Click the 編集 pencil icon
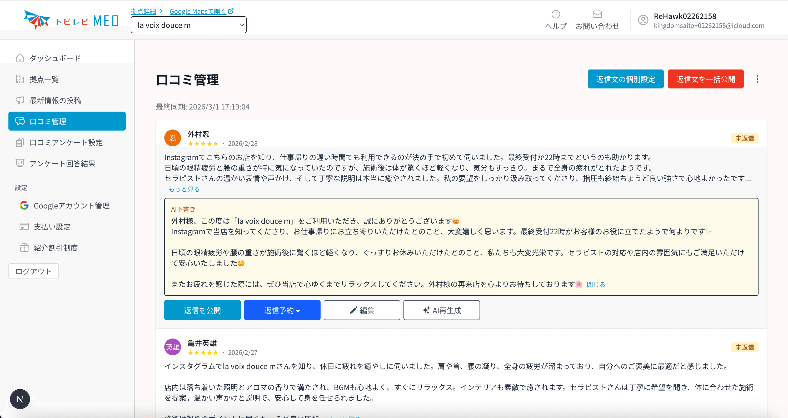Image resolution: width=788 pixels, height=418 pixels. coord(354,310)
